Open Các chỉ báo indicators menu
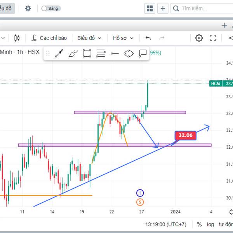 (49, 38)
